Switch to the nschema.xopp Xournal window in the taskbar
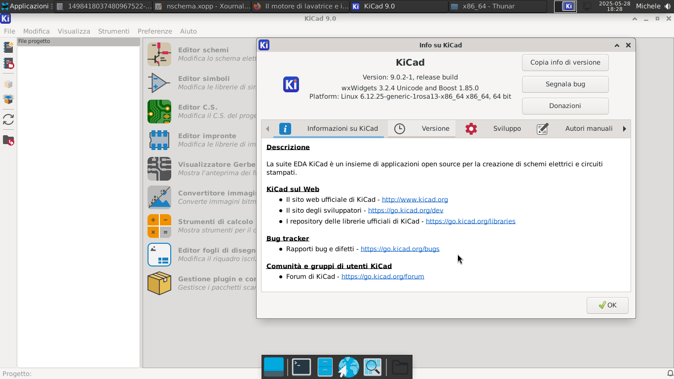Viewport: 674px width, 379px height. [x=201, y=6]
